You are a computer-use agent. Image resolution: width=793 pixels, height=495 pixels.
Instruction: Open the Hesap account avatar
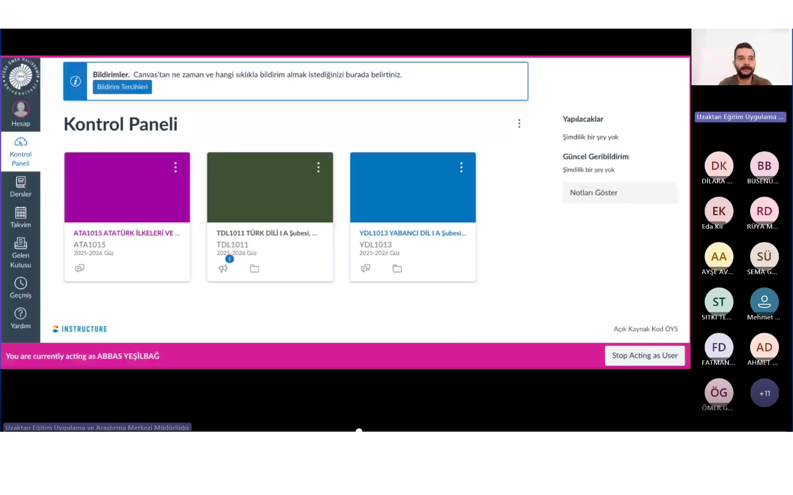[20, 109]
